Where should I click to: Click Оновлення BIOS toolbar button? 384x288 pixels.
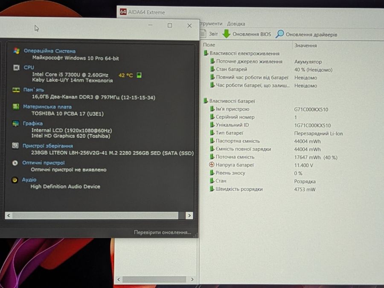[x=247, y=34]
